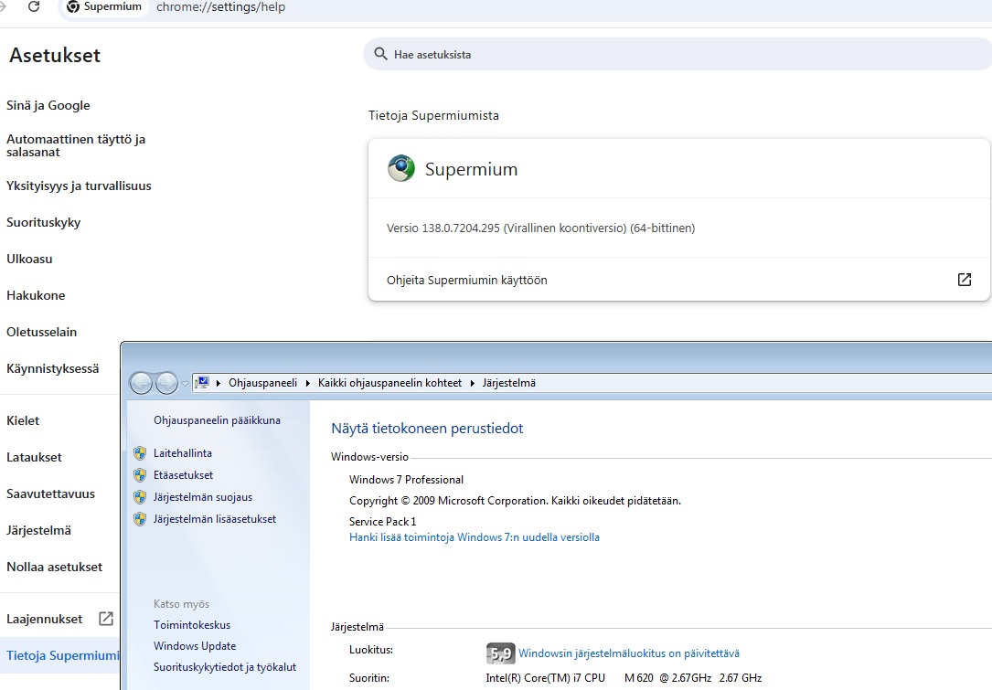Click Järjestelmä breadcrumb in Control Panel

(x=509, y=383)
